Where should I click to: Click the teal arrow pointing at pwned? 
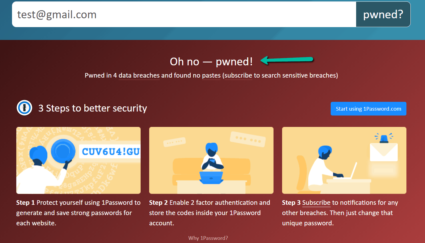click(287, 60)
